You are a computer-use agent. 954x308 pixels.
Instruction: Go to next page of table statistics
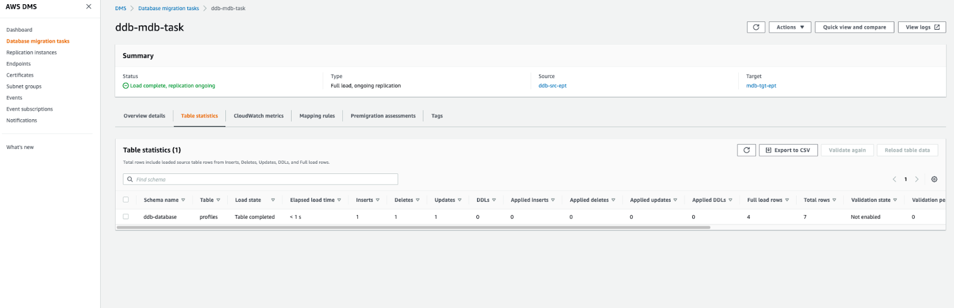point(917,179)
